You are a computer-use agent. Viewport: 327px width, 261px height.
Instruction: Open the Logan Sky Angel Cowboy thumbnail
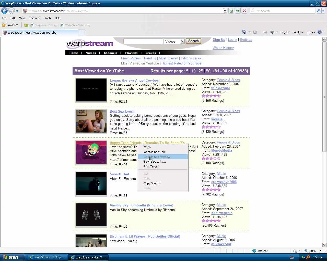point(91,90)
